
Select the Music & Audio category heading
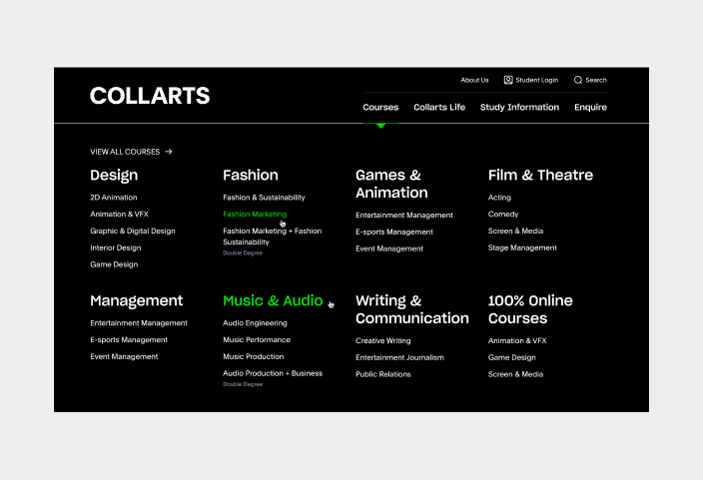pos(273,300)
